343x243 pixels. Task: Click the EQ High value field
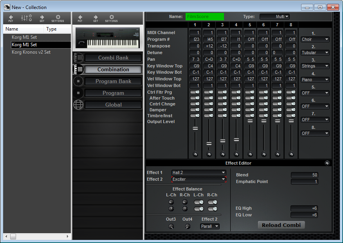point(304,208)
